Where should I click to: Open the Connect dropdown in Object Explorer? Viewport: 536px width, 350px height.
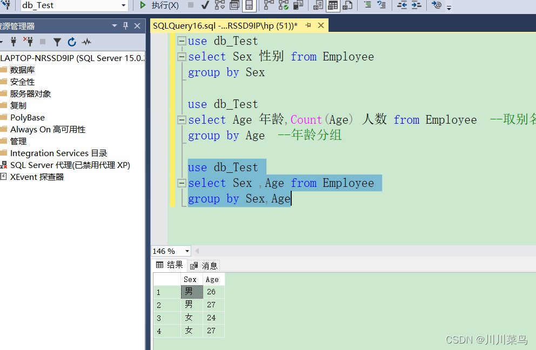(2, 42)
